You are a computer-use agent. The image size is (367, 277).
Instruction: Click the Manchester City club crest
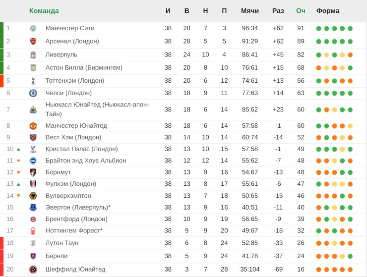click(33, 28)
